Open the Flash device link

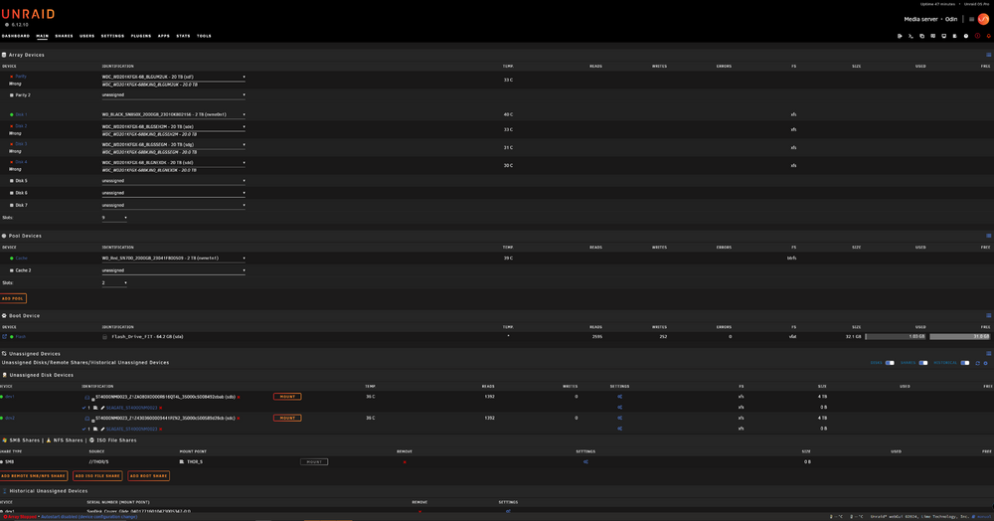(x=21, y=336)
